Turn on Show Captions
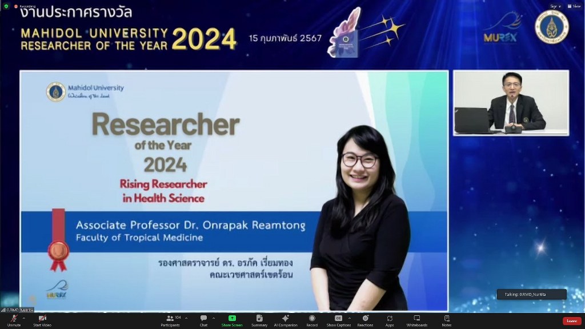This screenshot has height=329, width=585. tap(338, 320)
